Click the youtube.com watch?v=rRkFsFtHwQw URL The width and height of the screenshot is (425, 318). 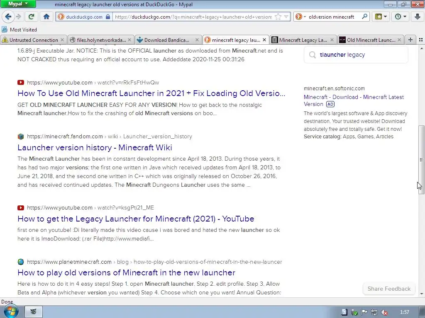click(x=93, y=82)
